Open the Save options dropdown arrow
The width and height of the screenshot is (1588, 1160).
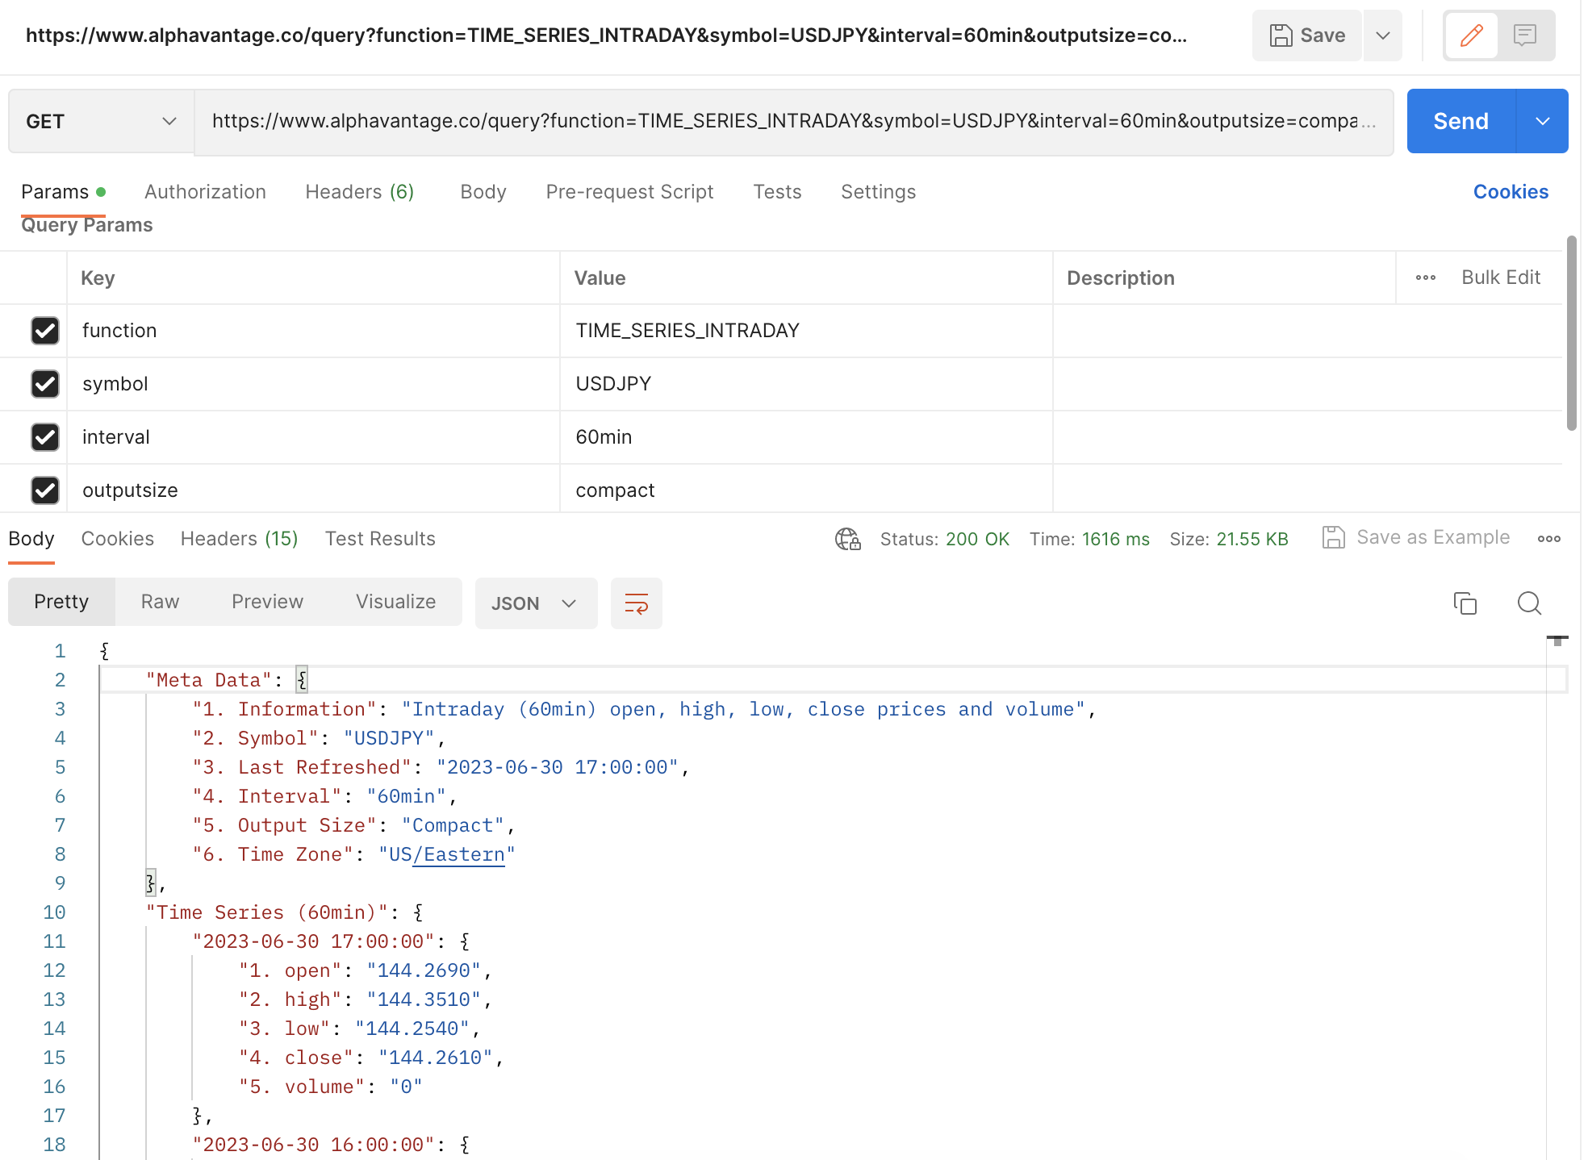click(x=1383, y=35)
